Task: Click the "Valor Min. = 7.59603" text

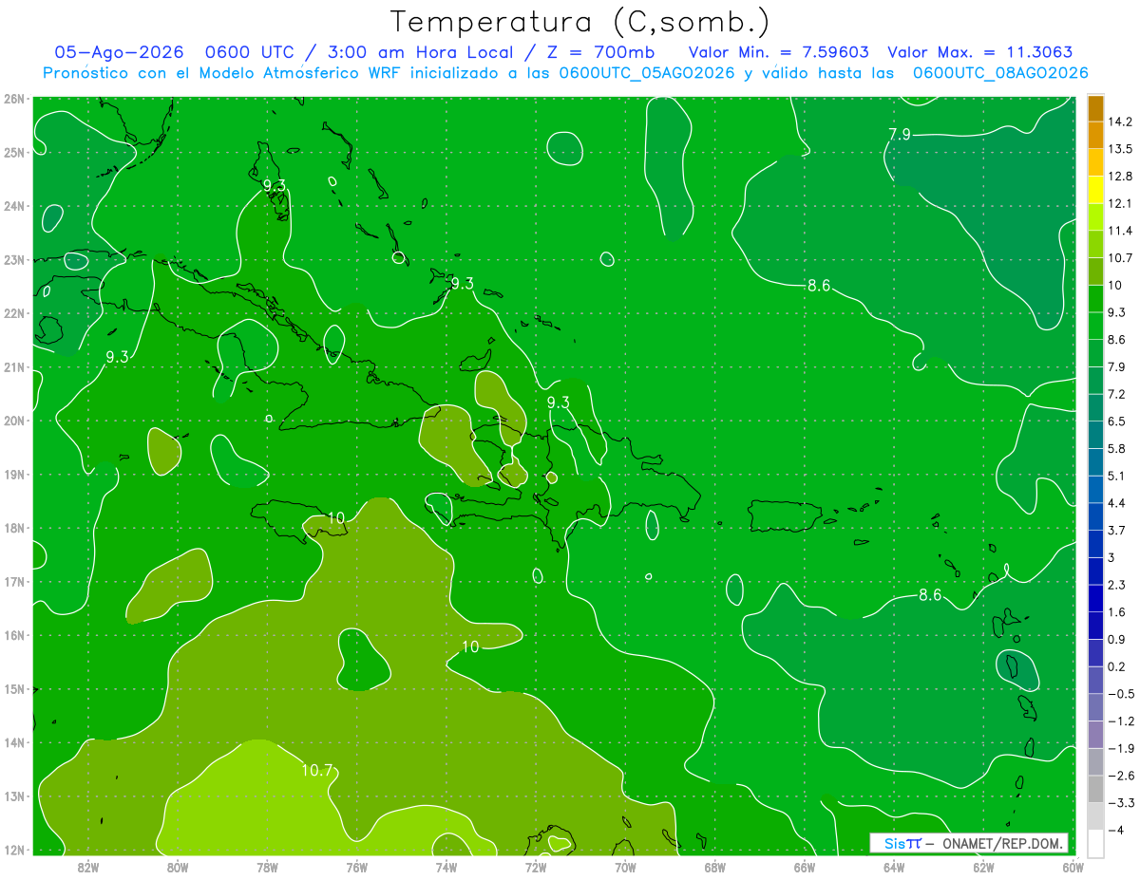Action: (x=778, y=52)
